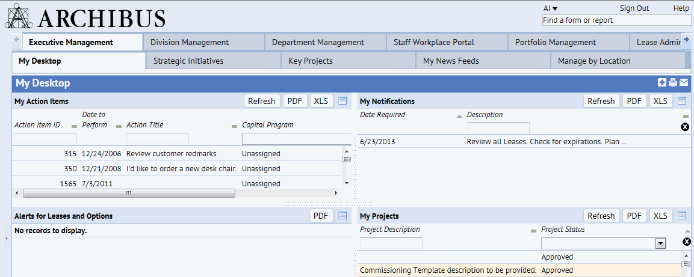
Task: Click Action Title filter field
Action: click(158, 139)
